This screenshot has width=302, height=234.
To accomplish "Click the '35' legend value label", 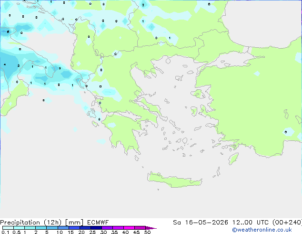I will click(x=114, y=232).
